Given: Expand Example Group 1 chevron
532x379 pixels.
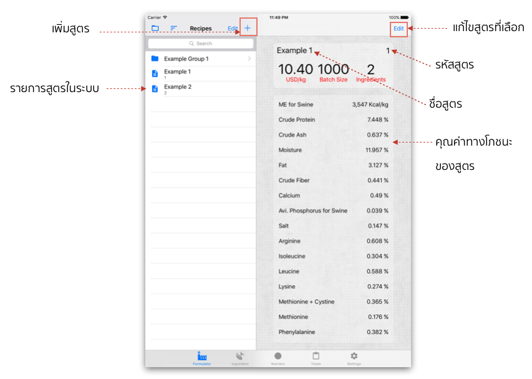Looking at the screenshot, I should 249,58.
